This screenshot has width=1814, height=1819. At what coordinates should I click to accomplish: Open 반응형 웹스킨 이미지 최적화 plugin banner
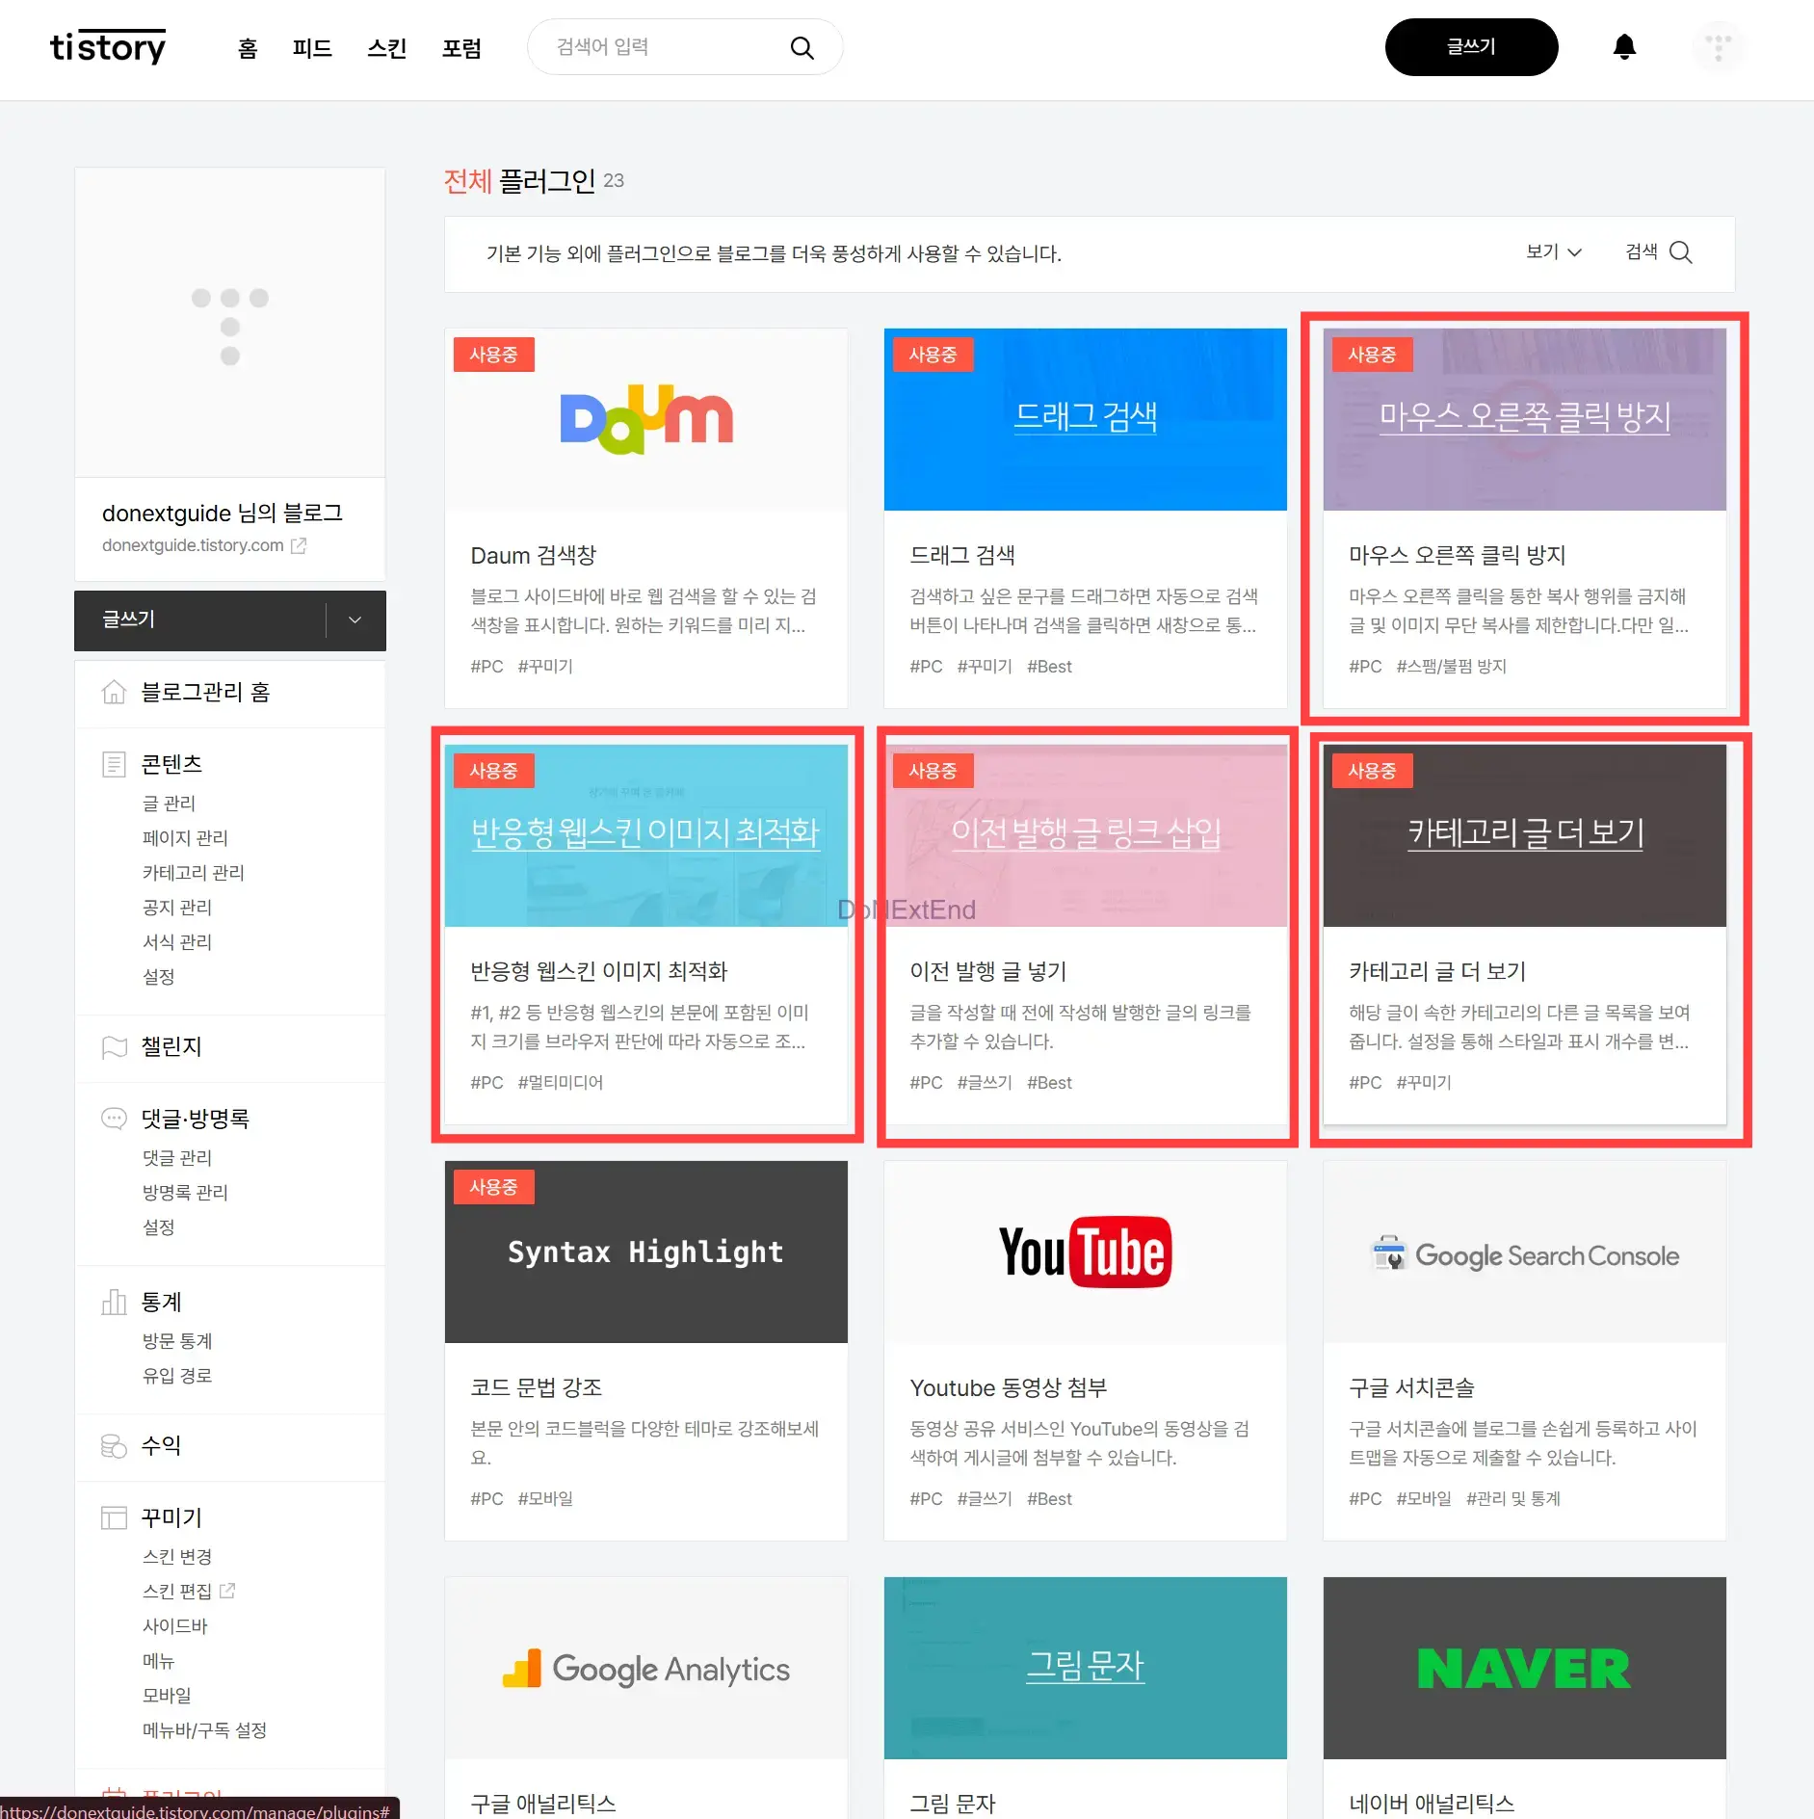646,836
